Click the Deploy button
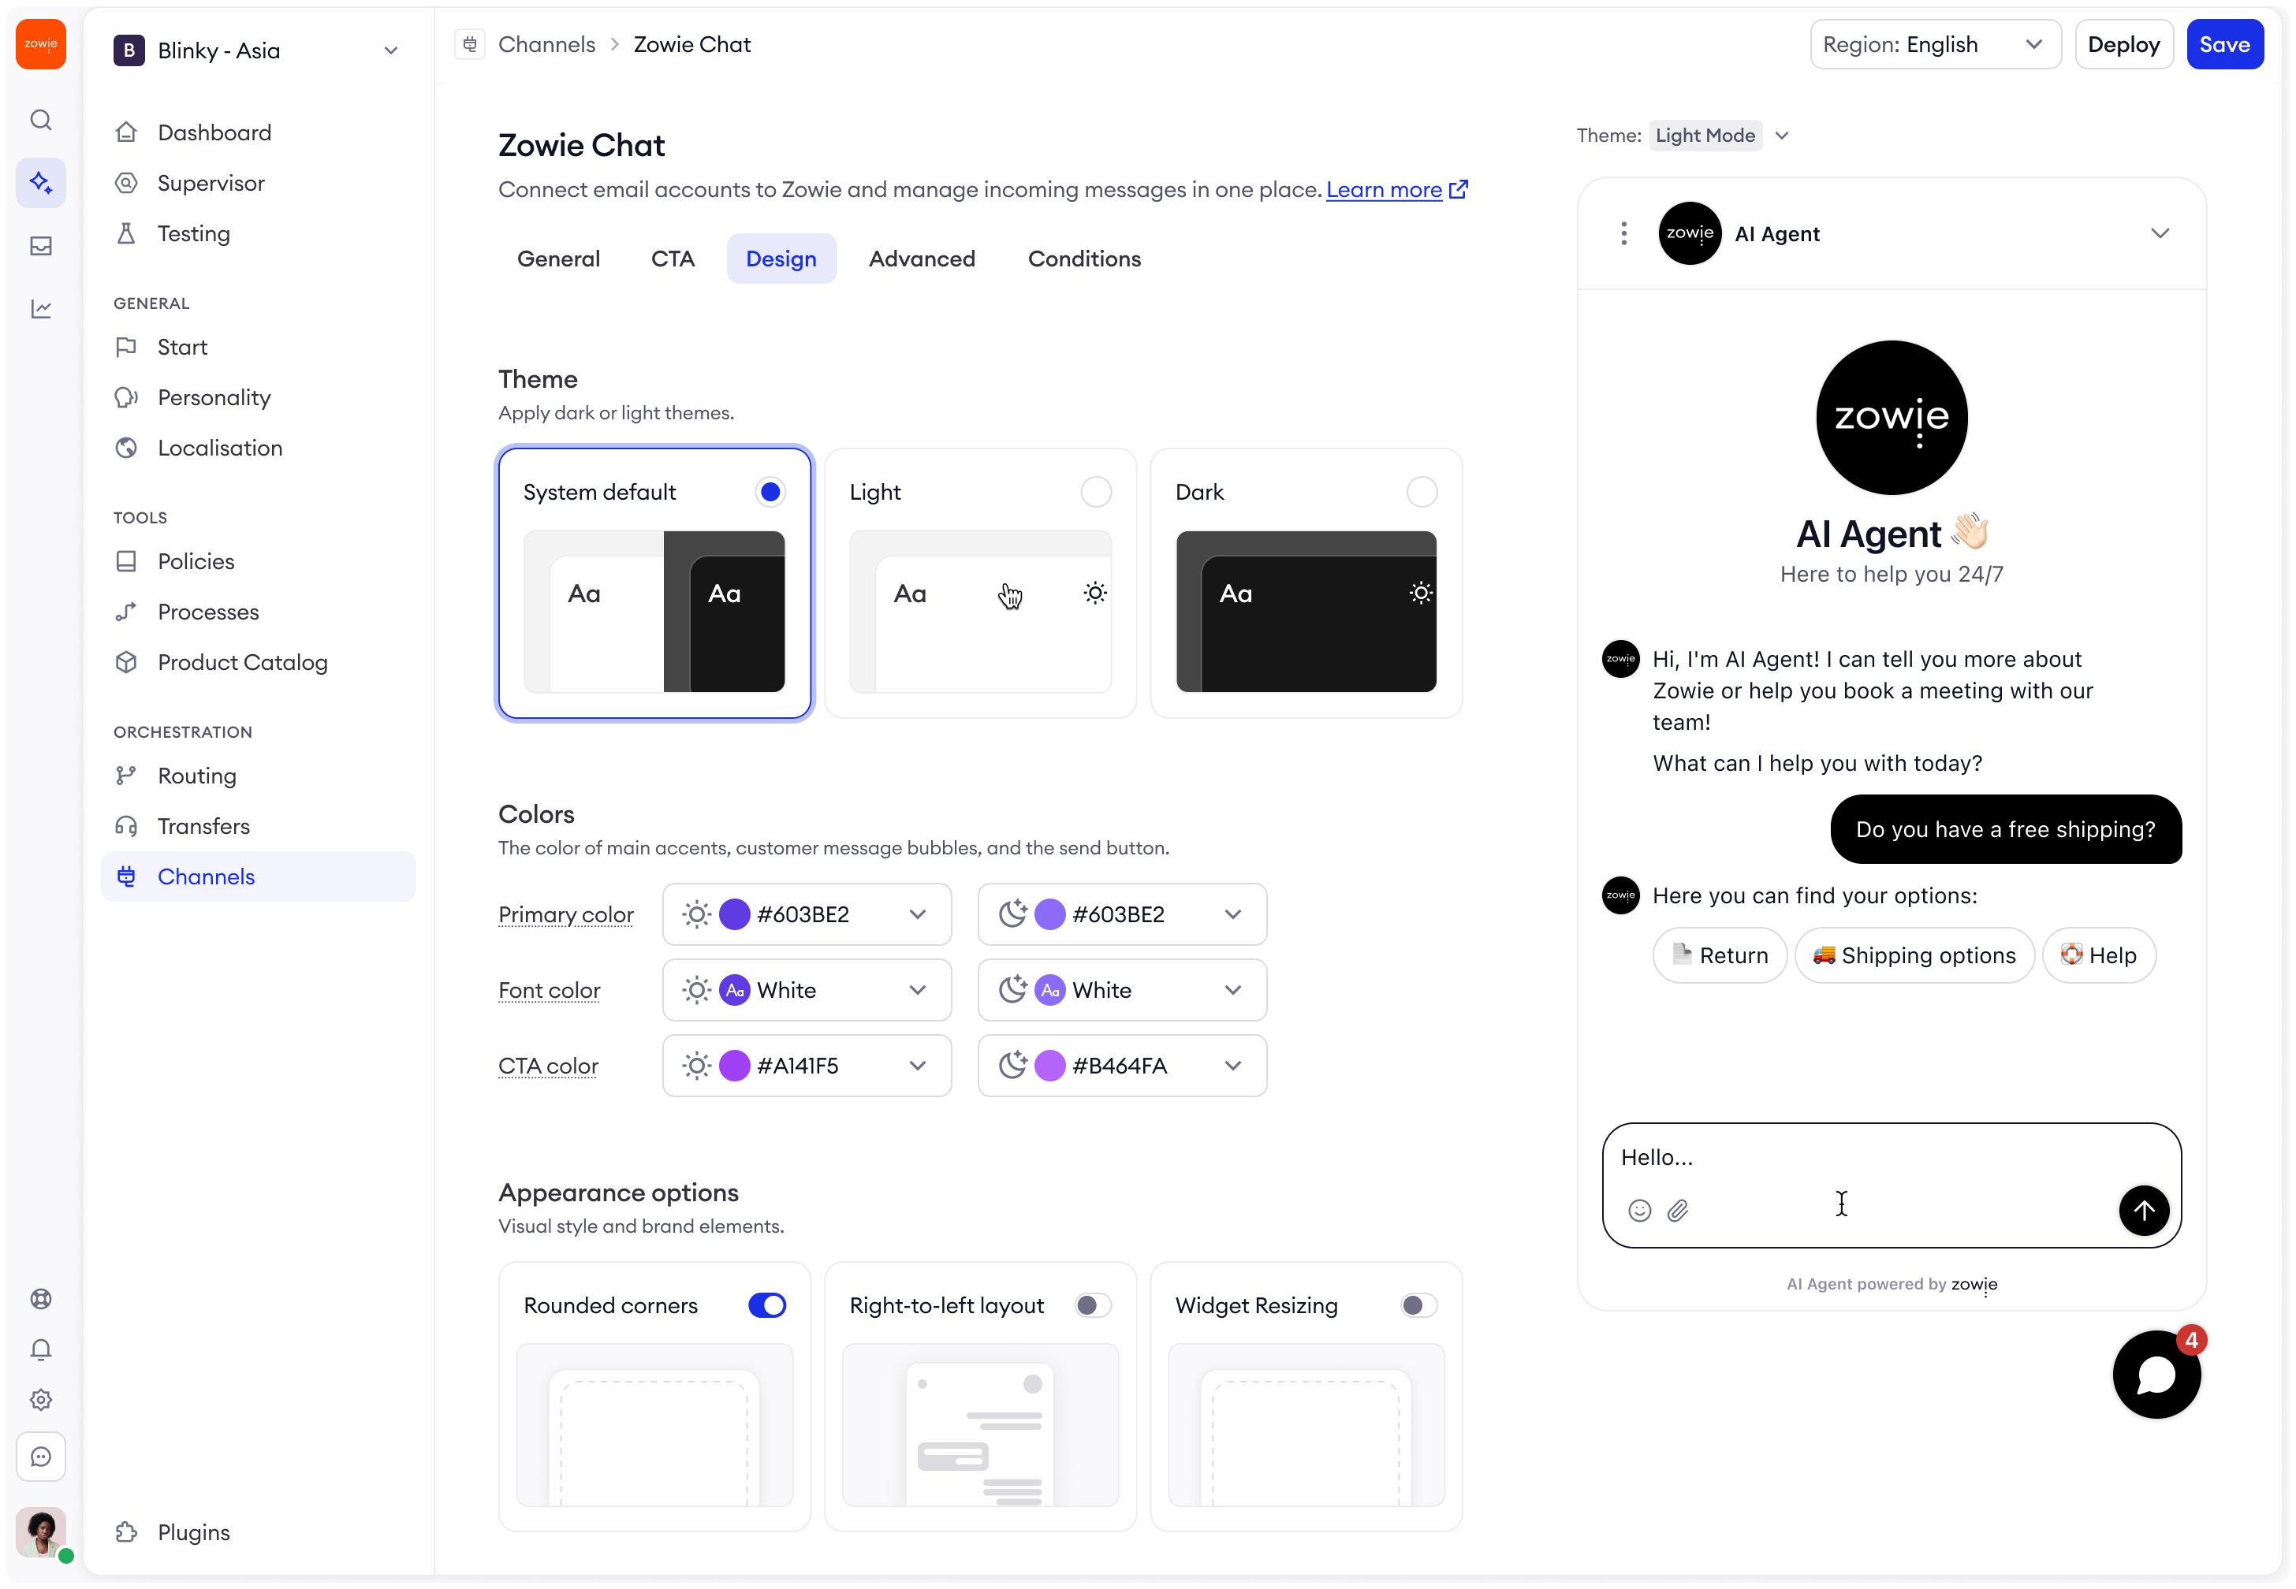Image resolution: width=2296 pixels, height=1589 pixels. pos(2124,45)
